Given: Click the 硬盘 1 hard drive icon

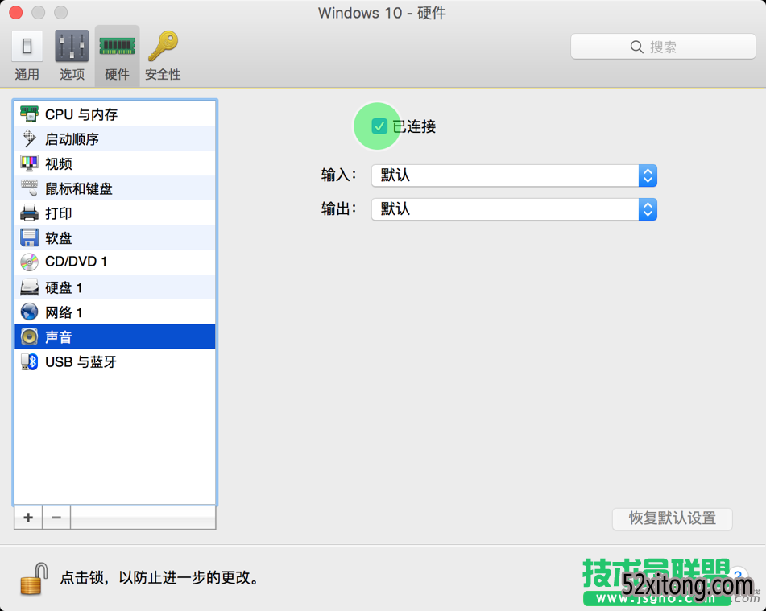Looking at the screenshot, I should 29,287.
